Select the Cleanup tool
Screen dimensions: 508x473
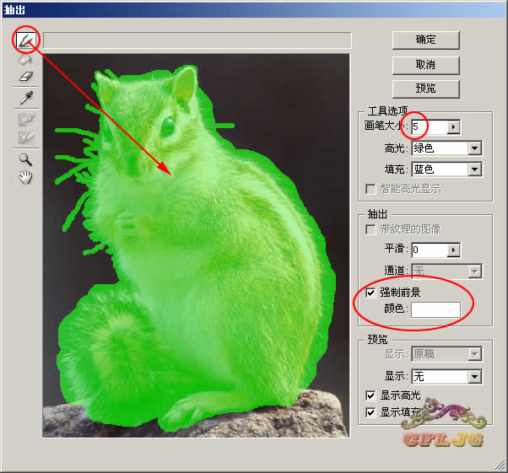pyautogui.click(x=27, y=119)
